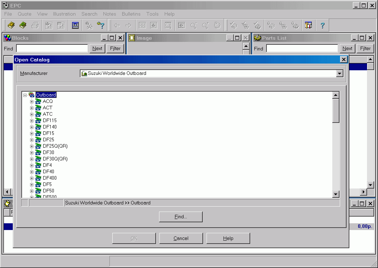The width and height of the screenshot is (378, 268).
Task: Click Next beside the Parts List find box
Action: [347, 48]
